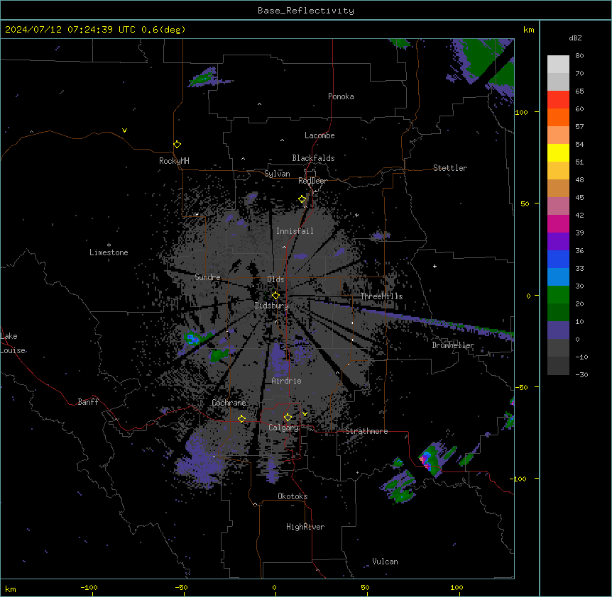Click the -30 value on the dBZ scale

point(581,375)
